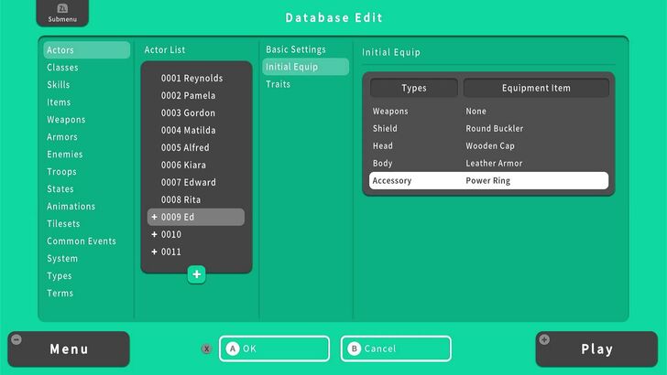Viewport: 667px width, 375px height.
Task: Click the minus icon on Menu button
Action: tap(16, 339)
